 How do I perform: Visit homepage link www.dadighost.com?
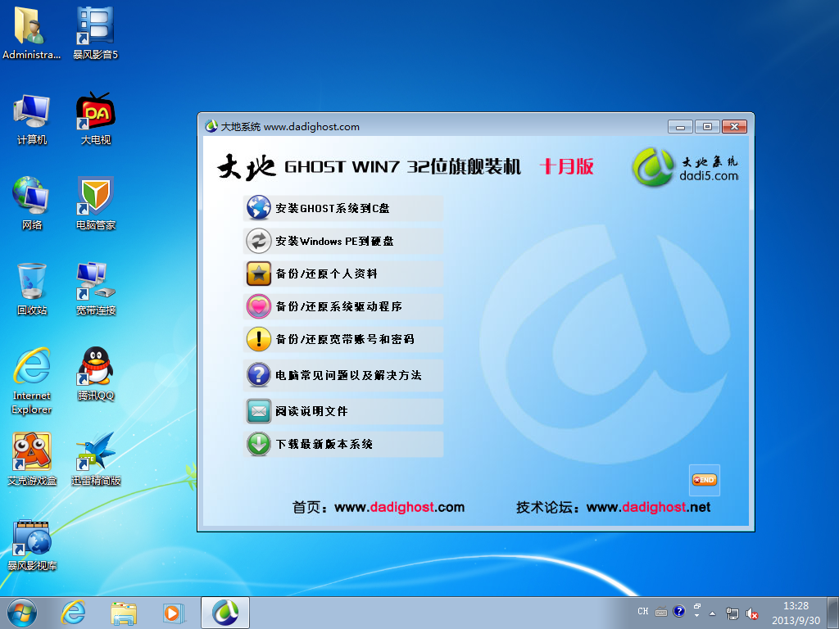click(399, 507)
